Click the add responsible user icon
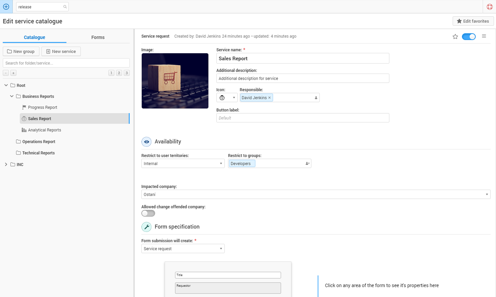Screen dimensions: 496x297 click(315, 97)
